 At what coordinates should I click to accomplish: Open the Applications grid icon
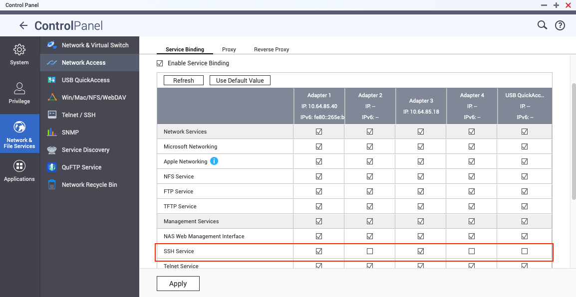[19, 166]
